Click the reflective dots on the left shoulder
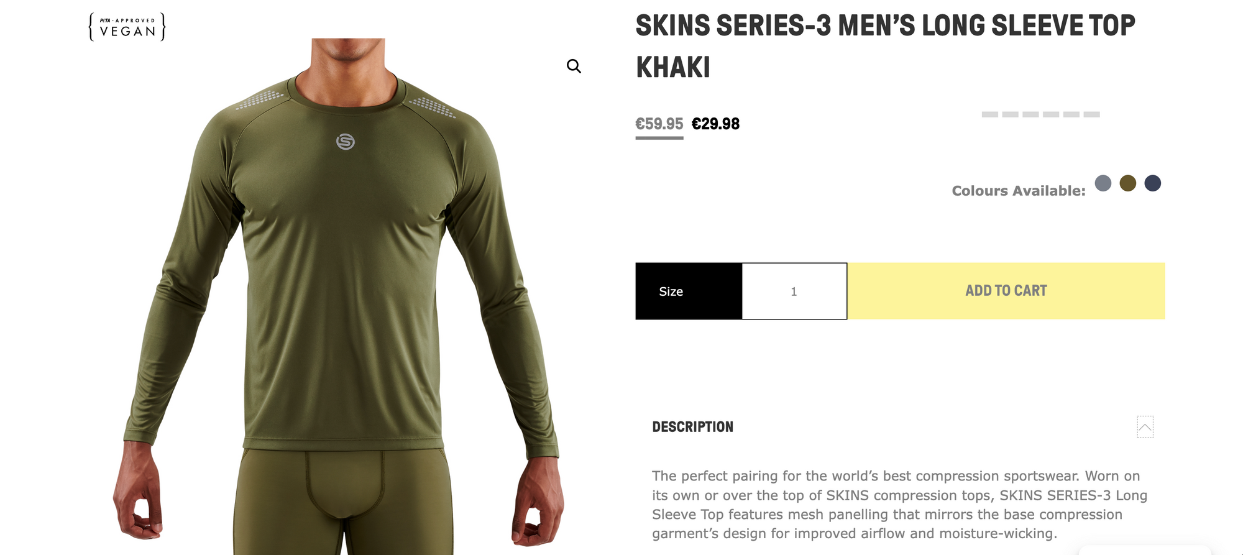This screenshot has height=555, width=1243. tap(260, 99)
